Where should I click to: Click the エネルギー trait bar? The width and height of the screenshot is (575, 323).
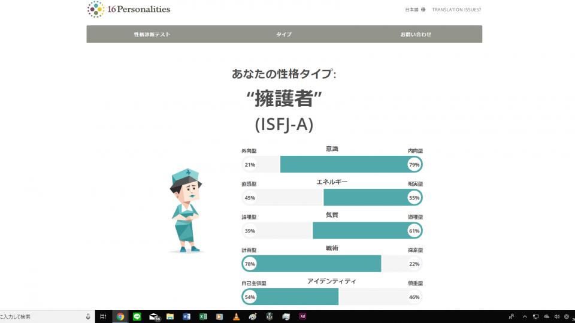332,198
